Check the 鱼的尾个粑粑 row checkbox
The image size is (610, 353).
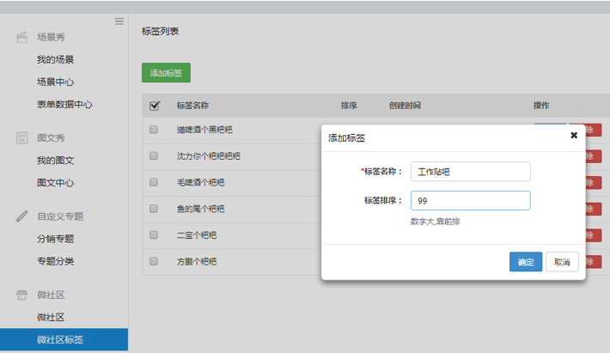click(x=154, y=209)
